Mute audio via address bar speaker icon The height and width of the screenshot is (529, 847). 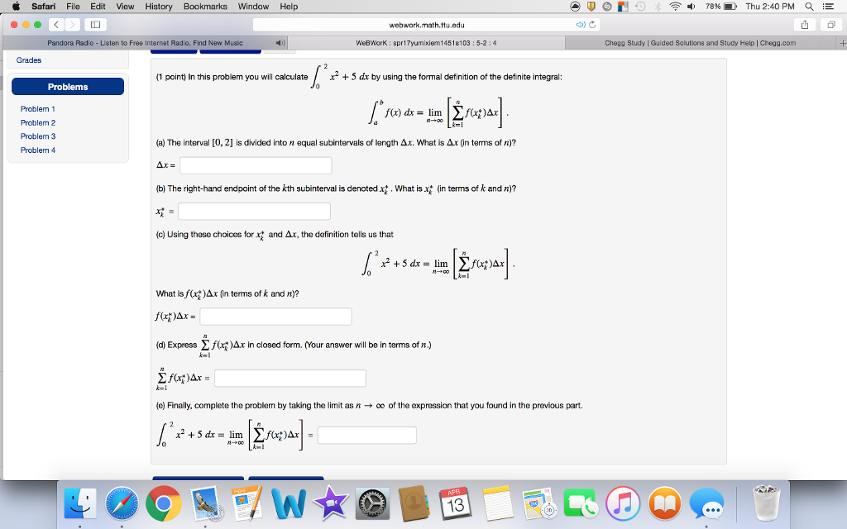click(581, 25)
